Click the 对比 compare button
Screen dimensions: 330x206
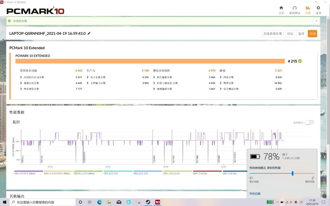[x=290, y=34]
